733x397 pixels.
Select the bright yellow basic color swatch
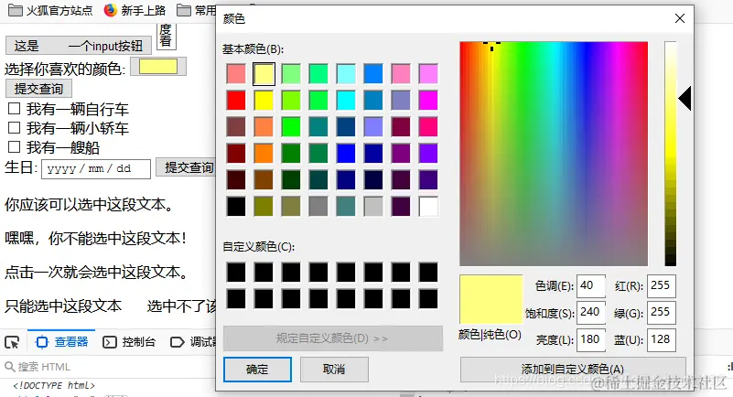pyautogui.click(x=264, y=101)
